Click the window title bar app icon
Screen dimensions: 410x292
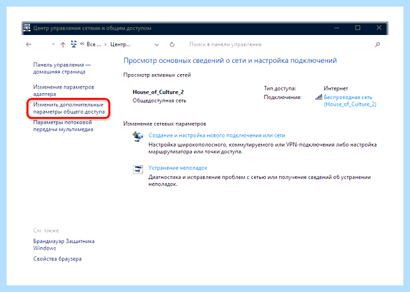coord(27,28)
